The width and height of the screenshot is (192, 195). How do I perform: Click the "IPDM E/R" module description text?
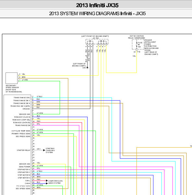[x=151, y=47]
